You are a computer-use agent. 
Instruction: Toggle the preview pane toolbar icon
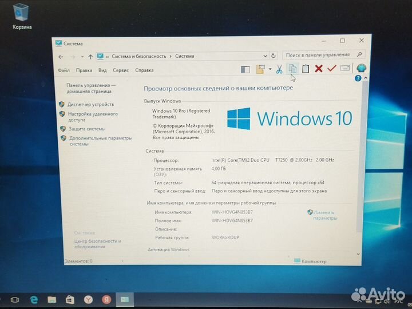(245, 70)
